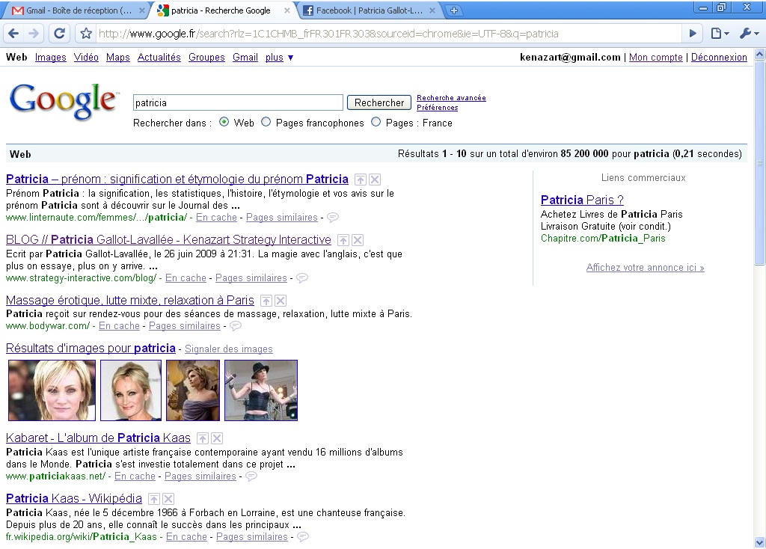Close the Gmail tab
The height and width of the screenshot is (549, 766).
coord(142,10)
